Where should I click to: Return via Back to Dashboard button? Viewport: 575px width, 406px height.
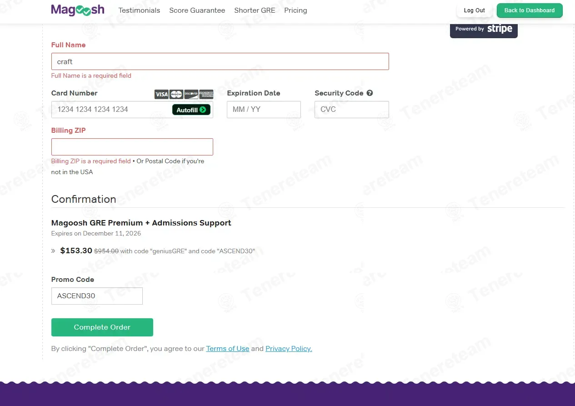pos(530,10)
